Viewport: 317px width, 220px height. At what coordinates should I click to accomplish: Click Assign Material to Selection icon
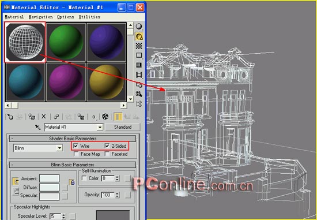pos(32,117)
